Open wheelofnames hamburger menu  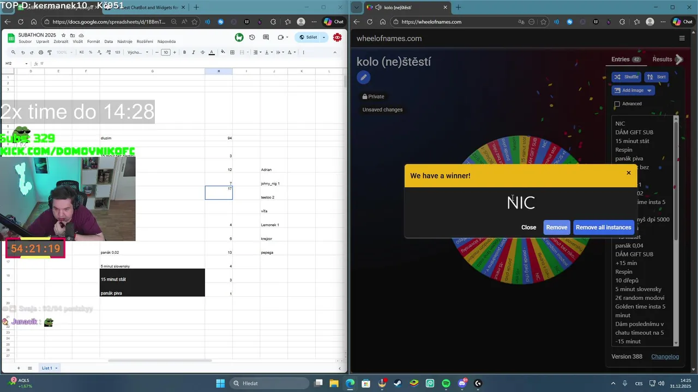[x=682, y=38]
